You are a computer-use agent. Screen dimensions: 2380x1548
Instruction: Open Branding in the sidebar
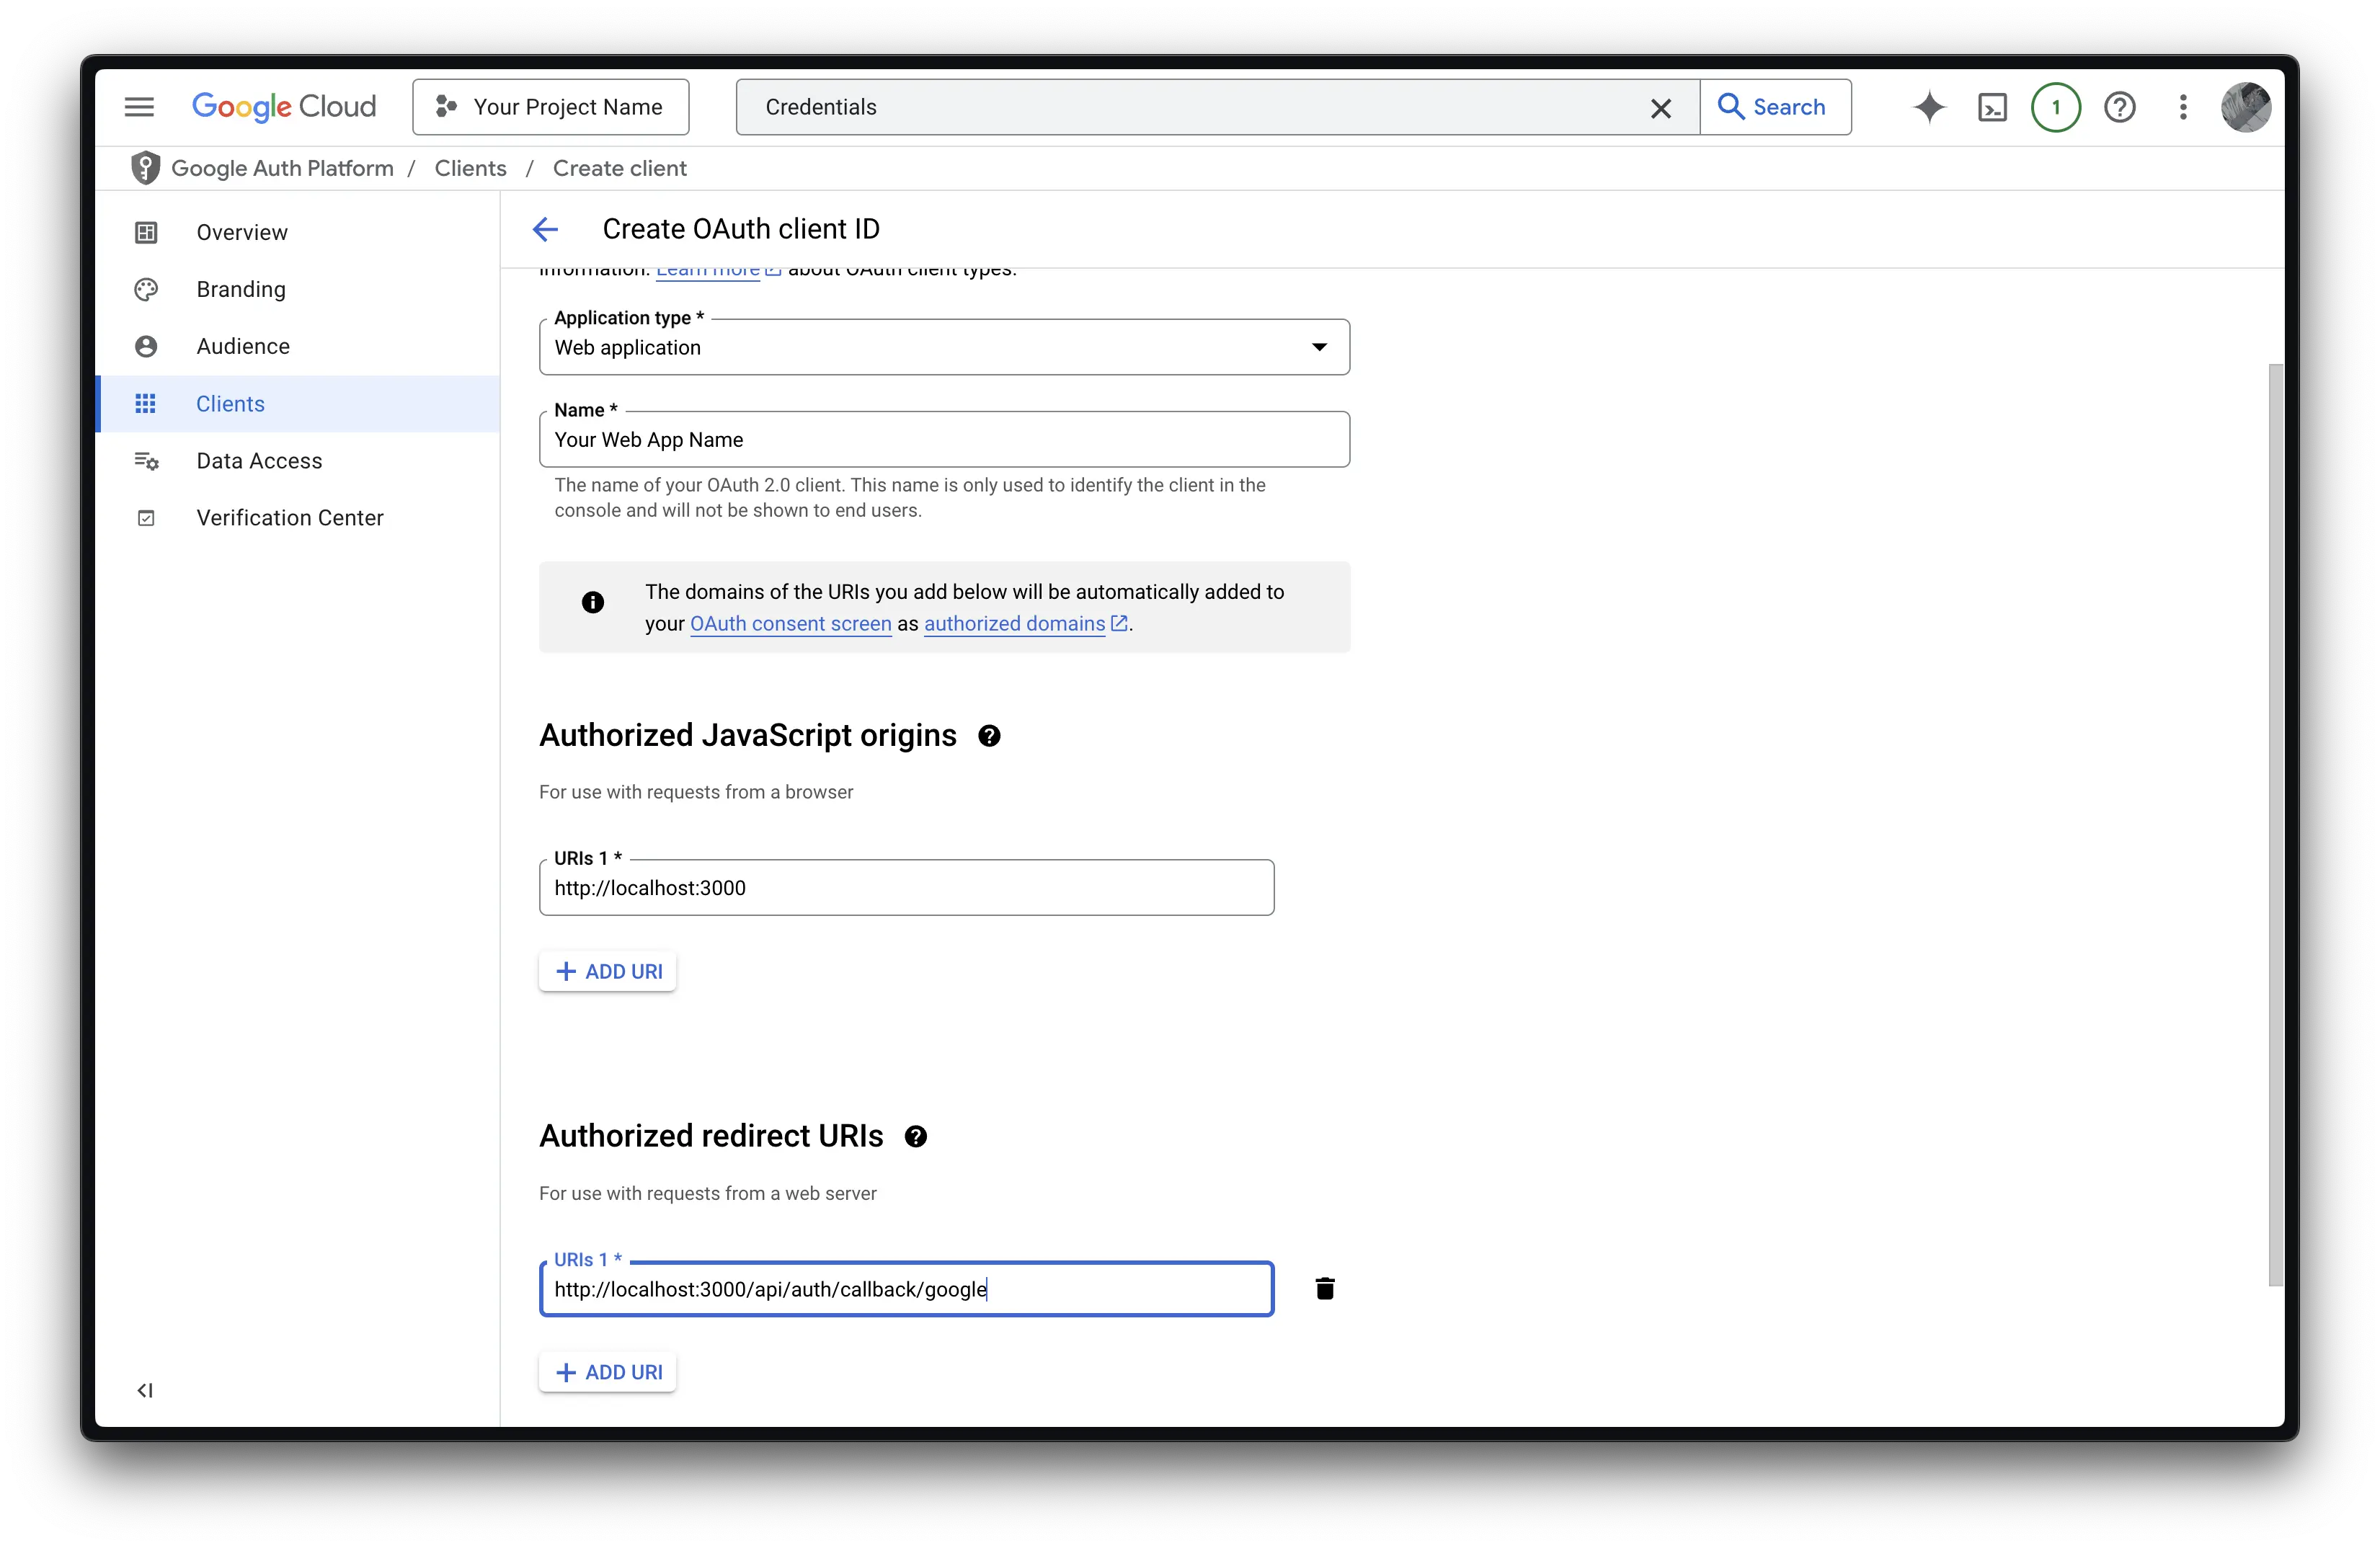pyautogui.click(x=298, y=289)
